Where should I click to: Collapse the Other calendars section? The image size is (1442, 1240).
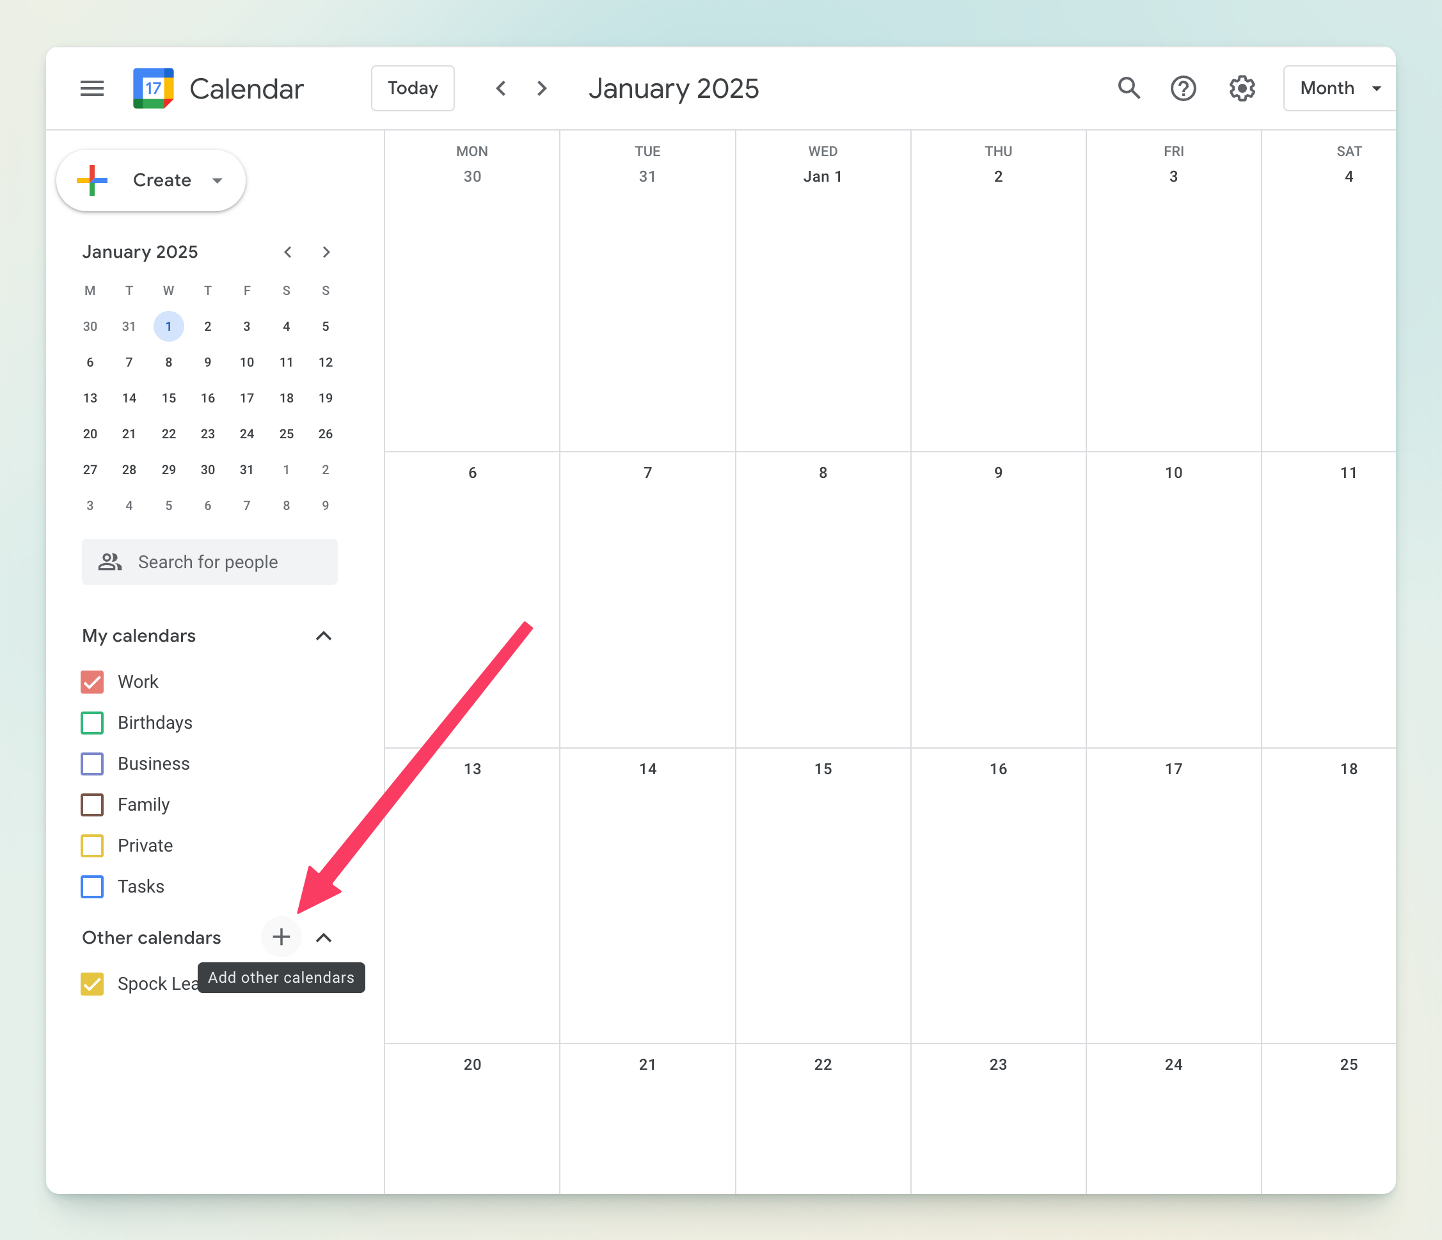(x=324, y=938)
